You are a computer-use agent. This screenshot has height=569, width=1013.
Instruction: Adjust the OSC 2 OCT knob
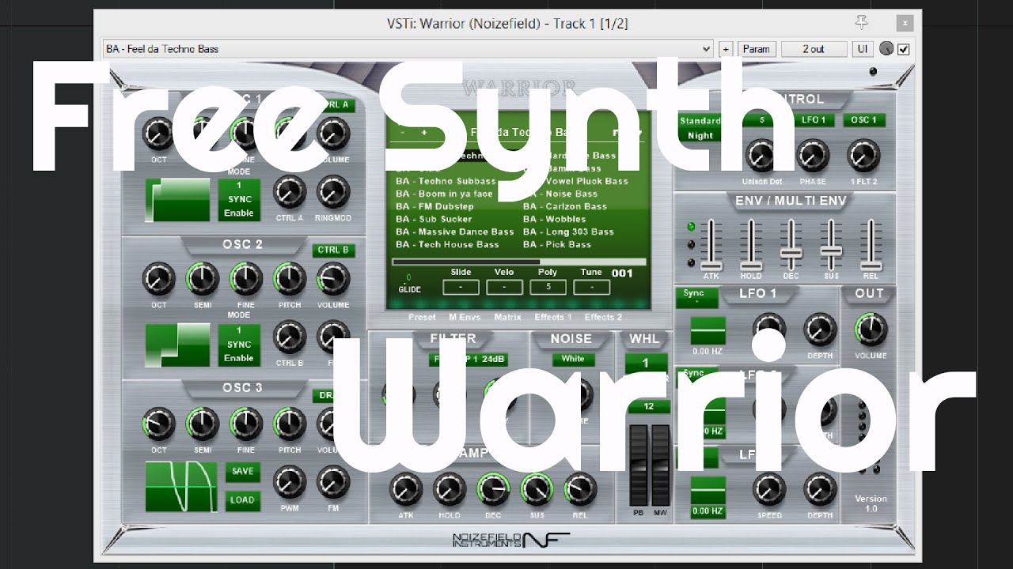click(x=159, y=279)
